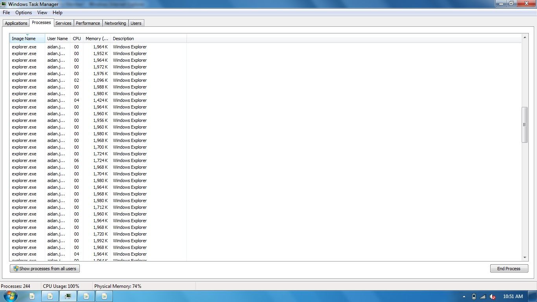Click the process list scrollbar thumb
The width and height of the screenshot is (537, 302).
[x=525, y=125]
